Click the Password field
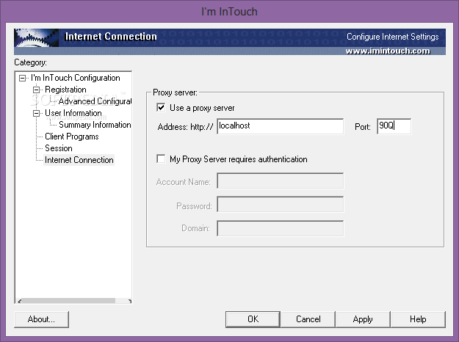459x342 pixels. [280, 204]
